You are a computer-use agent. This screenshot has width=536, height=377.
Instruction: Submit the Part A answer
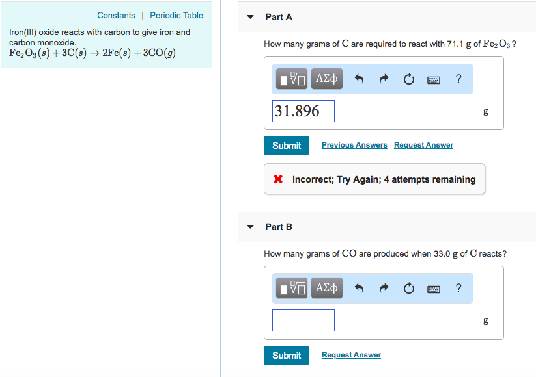point(286,145)
